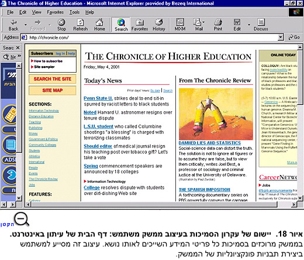304x260 pixels.
Task: Click the blue document icon in sidebar
Action: coord(10,145)
